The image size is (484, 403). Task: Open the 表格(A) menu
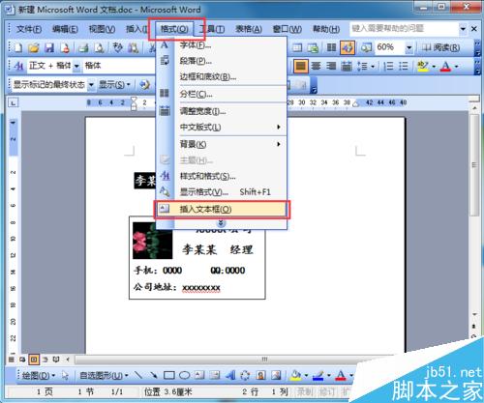point(249,29)
